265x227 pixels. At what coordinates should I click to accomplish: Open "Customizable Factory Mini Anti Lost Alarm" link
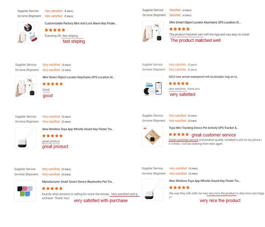coord(81,23)
